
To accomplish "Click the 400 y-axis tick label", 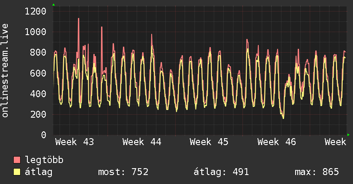I will 38,94.
